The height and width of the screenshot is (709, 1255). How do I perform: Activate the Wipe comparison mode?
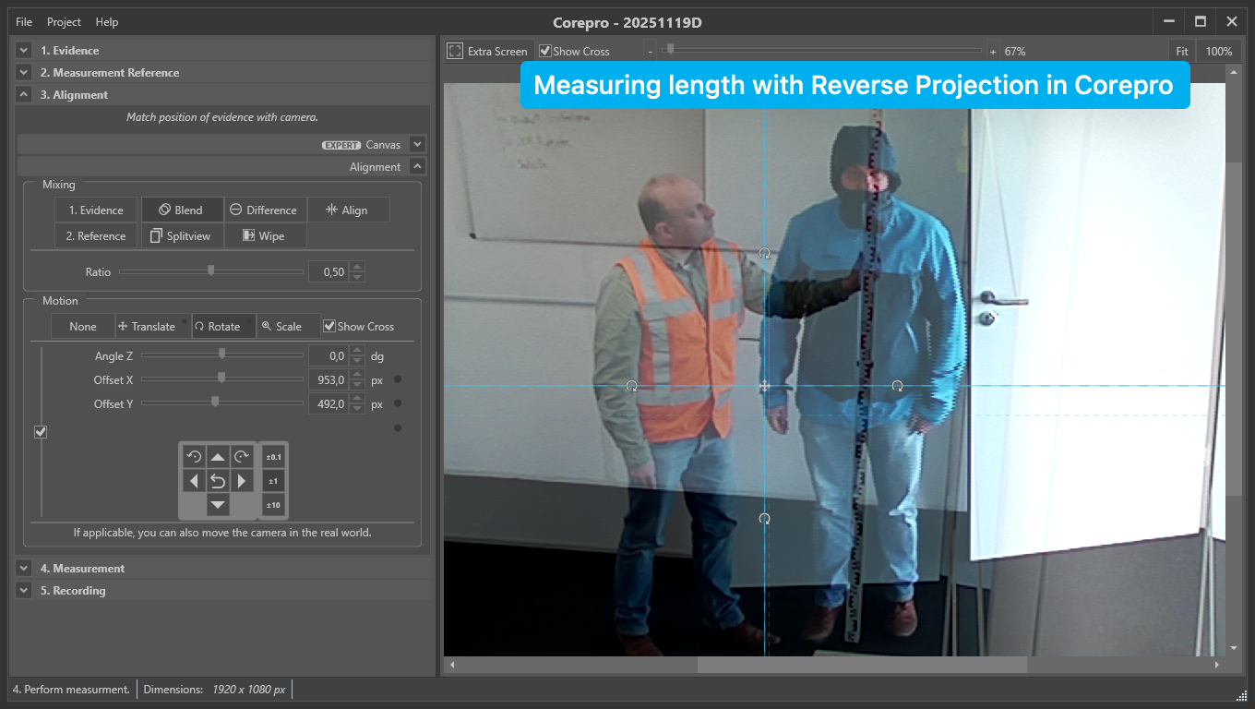click(x=265, y=235)
